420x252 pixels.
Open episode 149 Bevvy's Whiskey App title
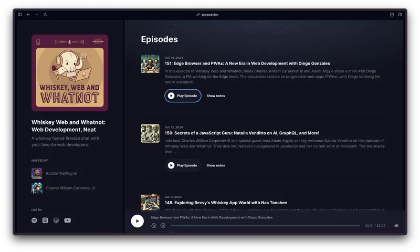click(226, 203)
